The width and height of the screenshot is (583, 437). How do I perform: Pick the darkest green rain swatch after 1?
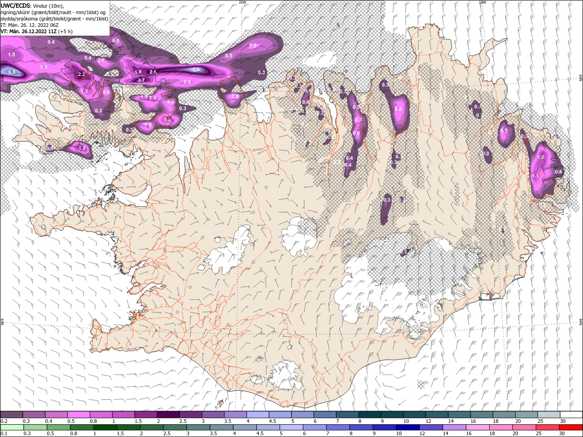105,427
